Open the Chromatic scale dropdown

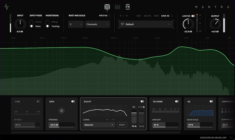(x=97, y=24)
